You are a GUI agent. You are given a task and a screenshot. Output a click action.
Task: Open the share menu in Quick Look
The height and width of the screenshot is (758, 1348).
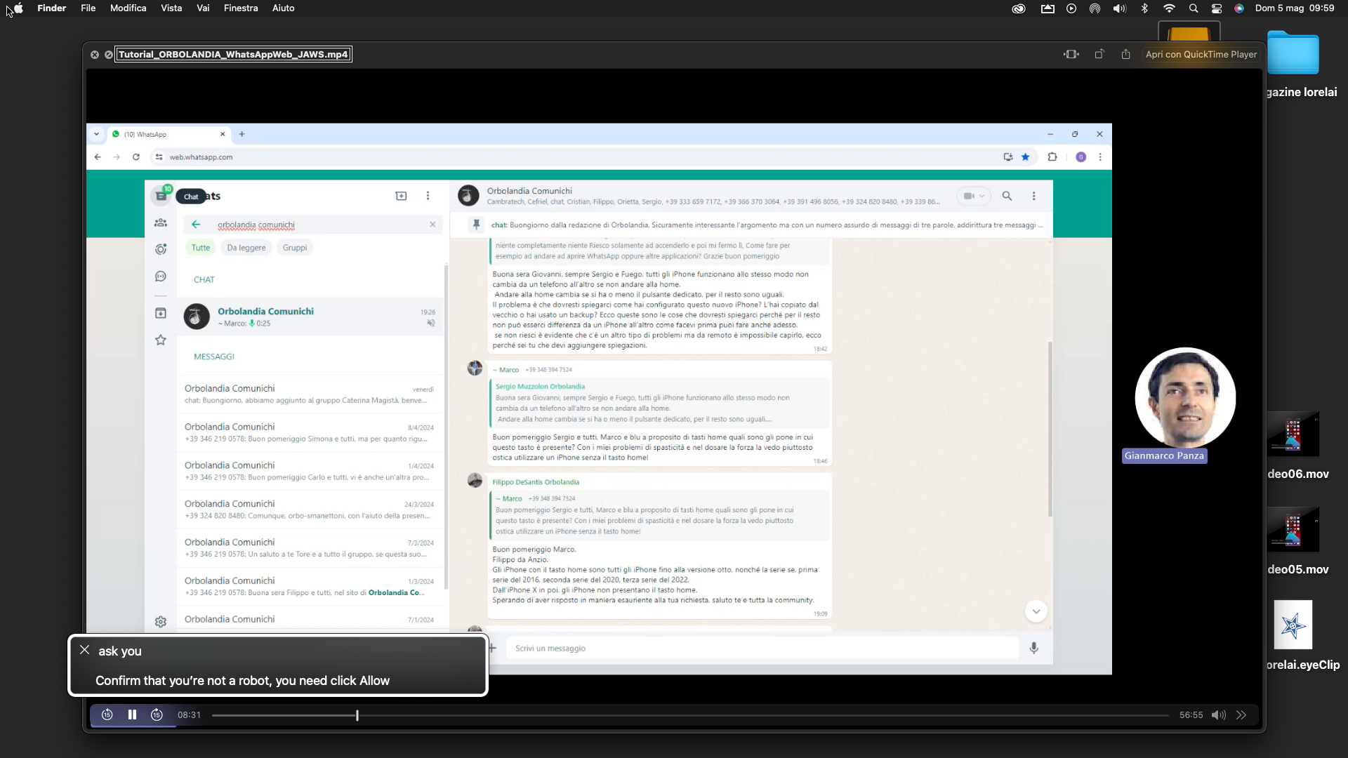tap(1125, 54)
